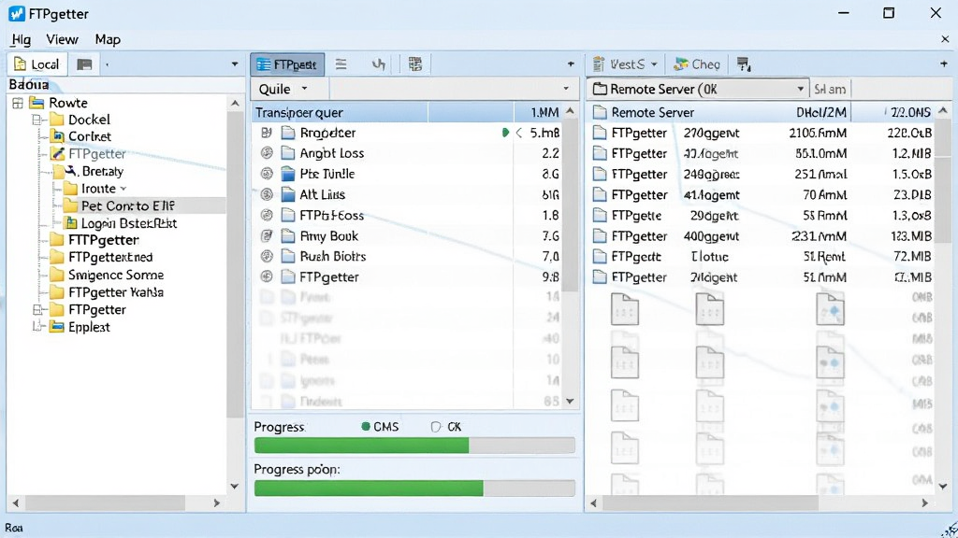Screen dimensions: 958x538
Task: Open the local toolbar dropdown arrow
Action: click(x=235, y=64)
